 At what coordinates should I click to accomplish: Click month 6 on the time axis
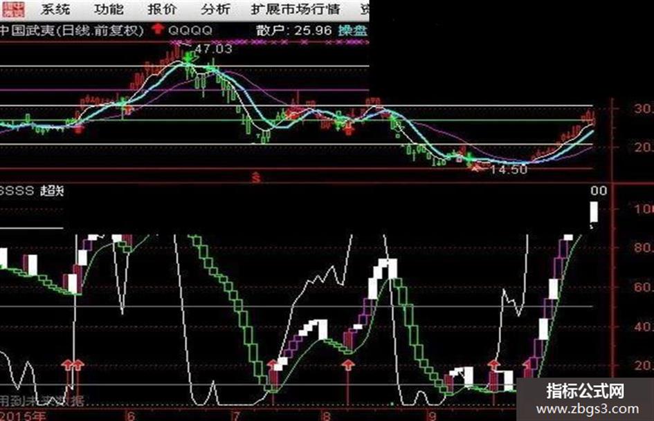(x=131, y=415)
